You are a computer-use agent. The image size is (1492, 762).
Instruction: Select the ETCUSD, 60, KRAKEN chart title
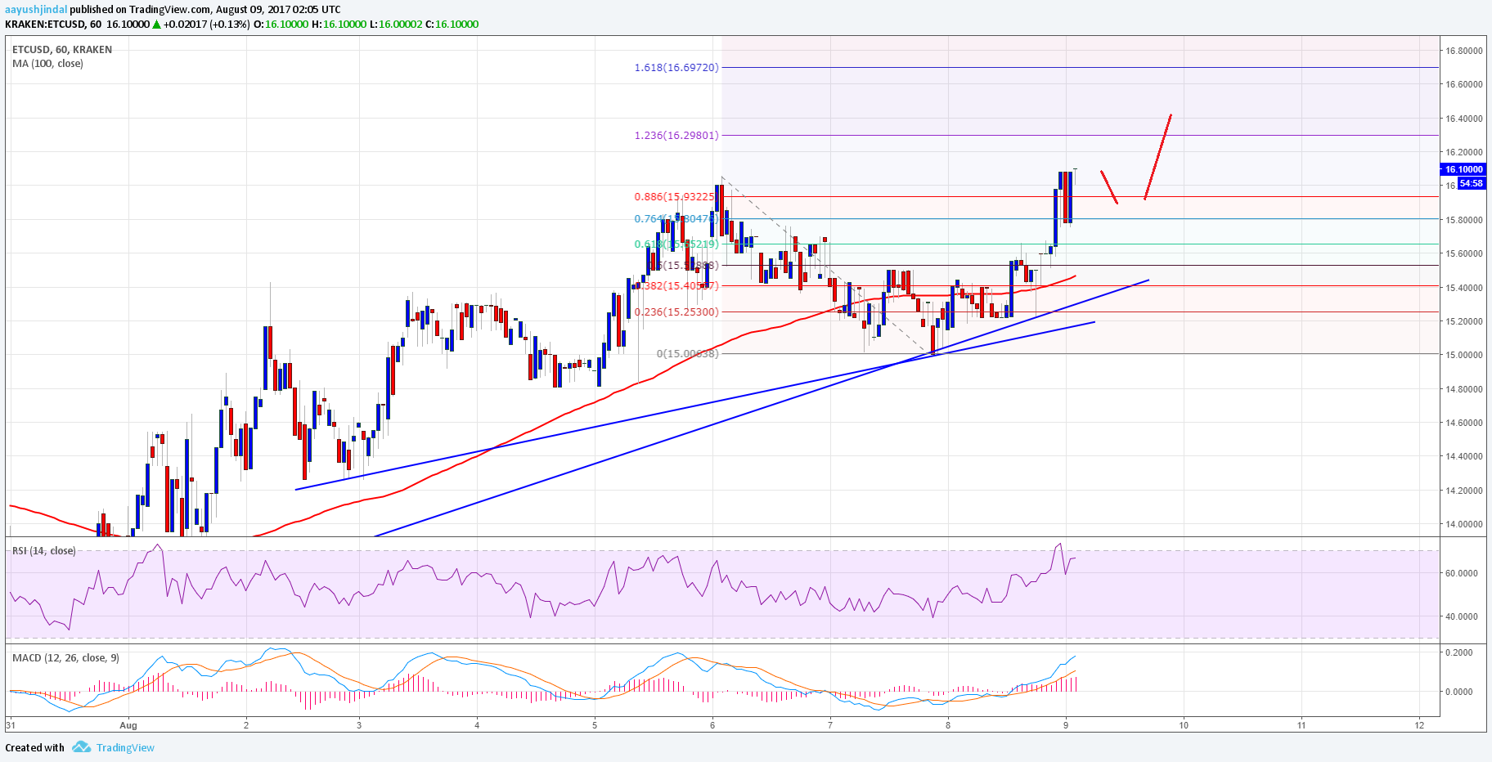[62, 50]
